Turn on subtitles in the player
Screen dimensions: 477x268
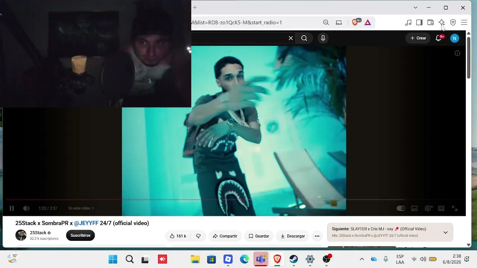[x=414, y=208]
